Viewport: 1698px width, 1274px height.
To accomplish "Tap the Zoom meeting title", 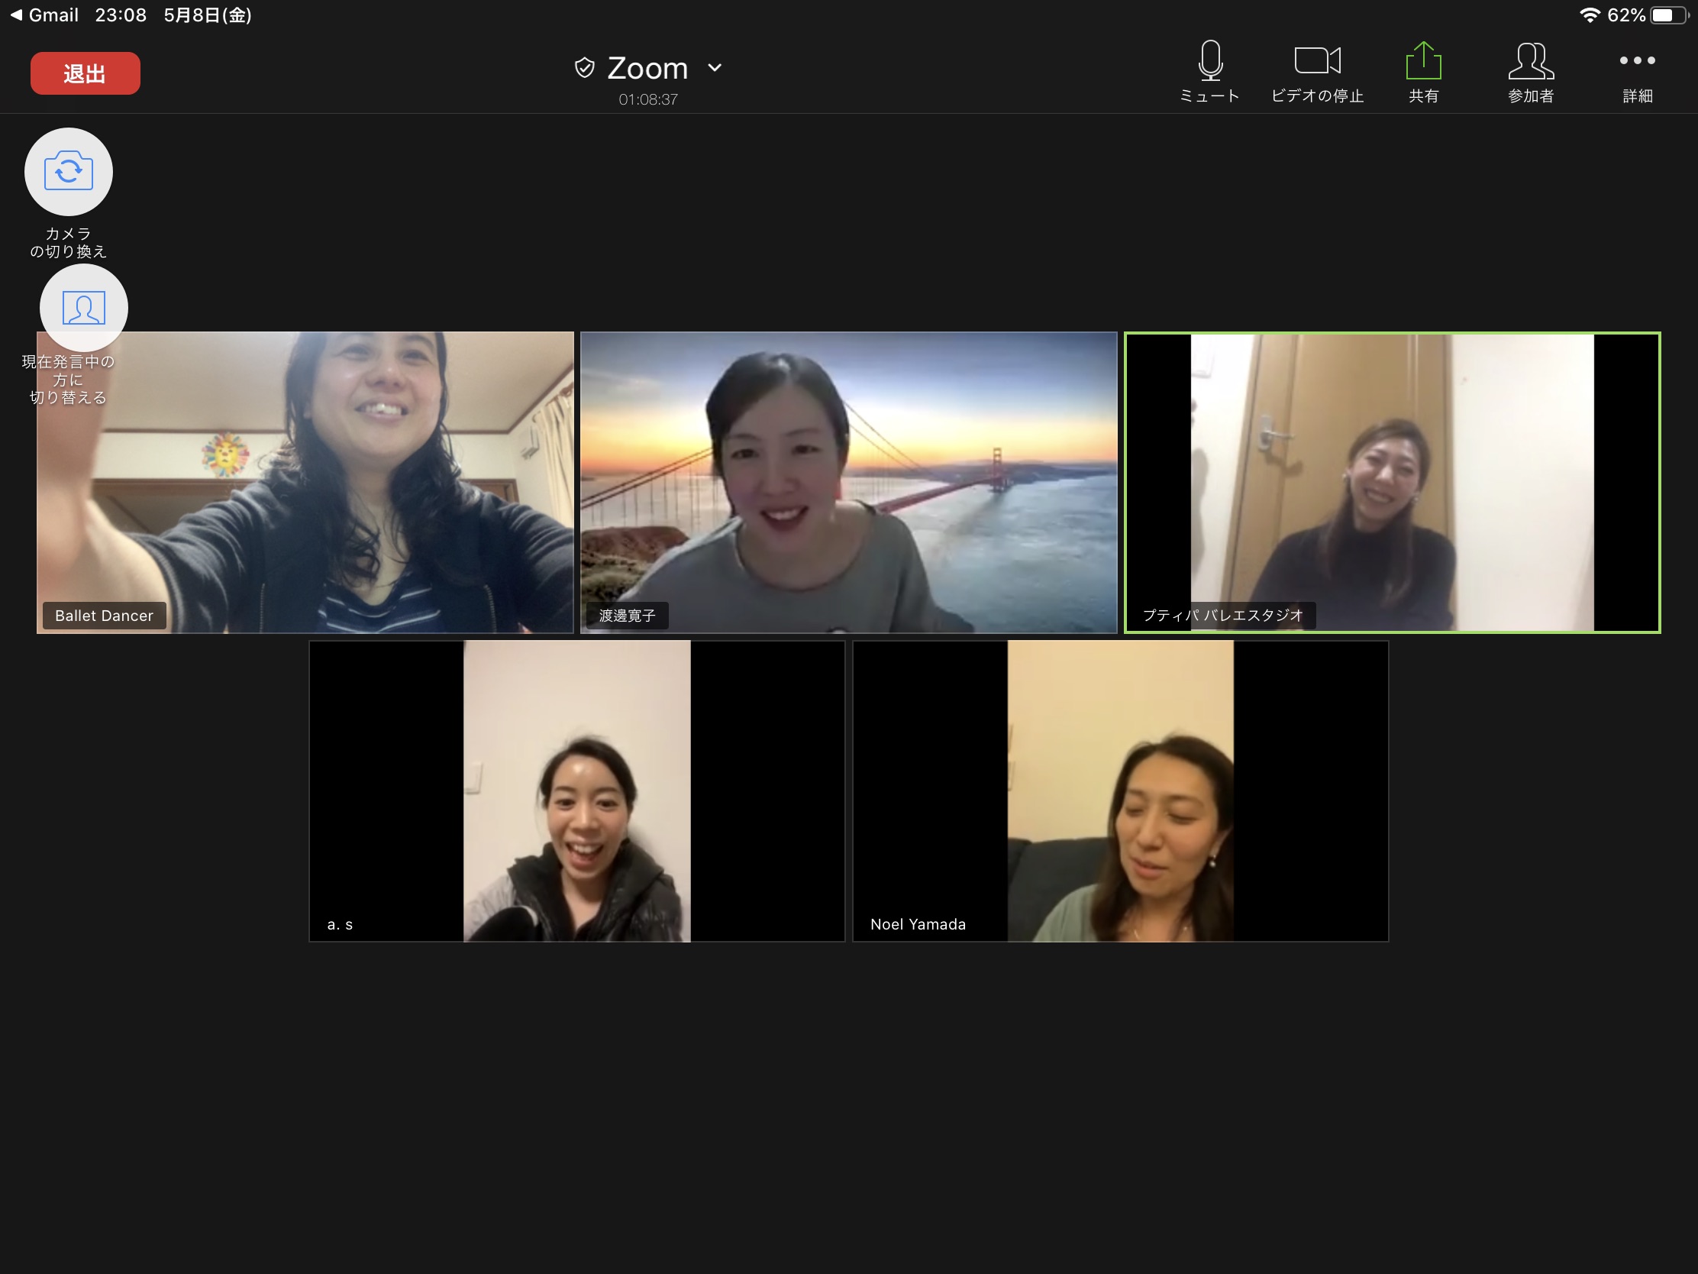I will click(647, 67).
